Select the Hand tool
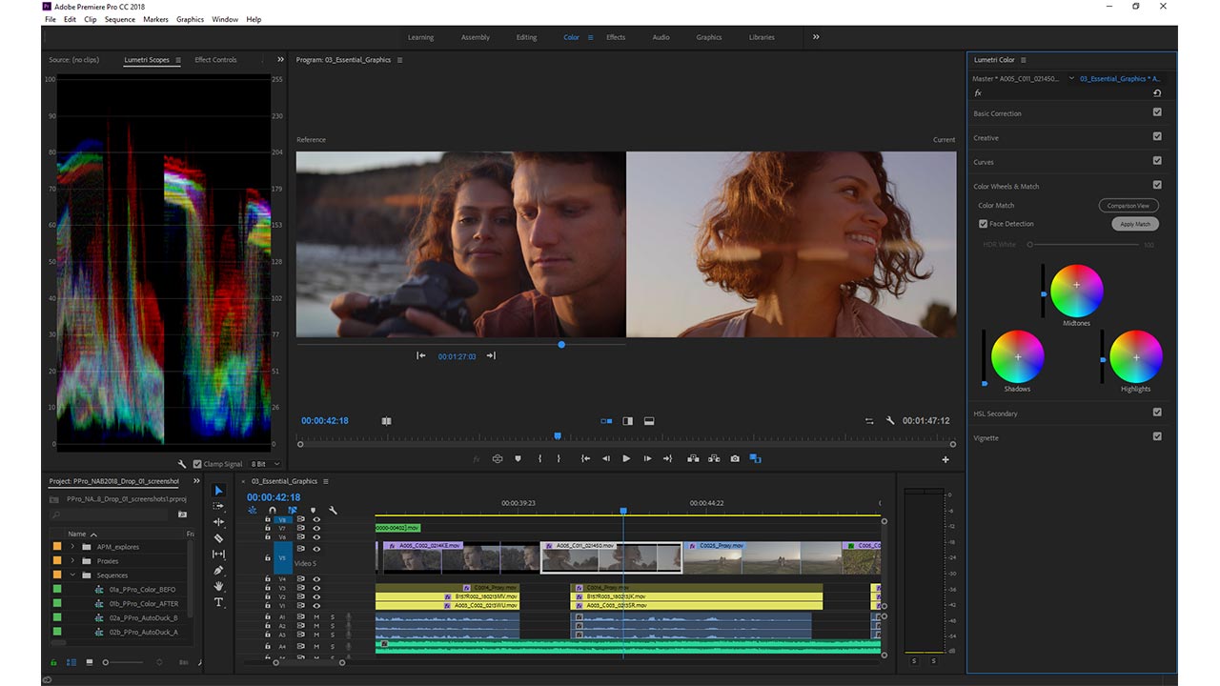The height and width of the screenshot is (686, 1220). point(218,586)
